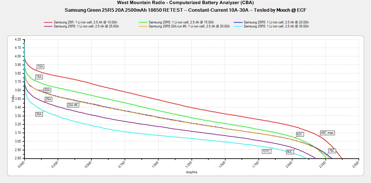Click the "0.500" tick label on the AmpHrs axis

pos(89,164)
